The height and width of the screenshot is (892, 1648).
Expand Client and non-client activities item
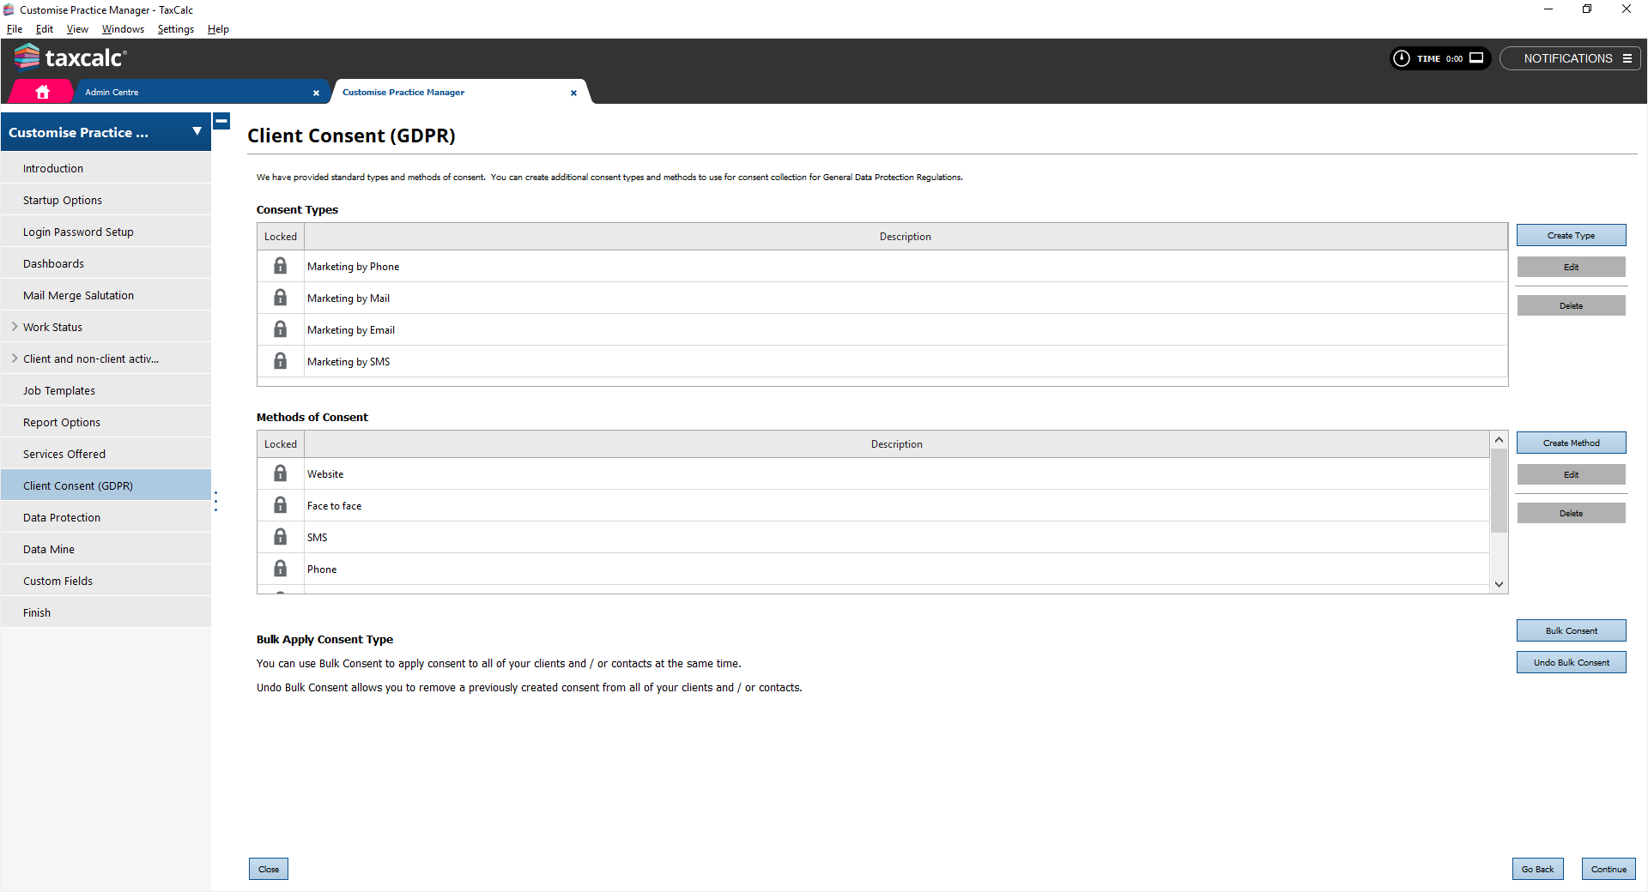tap(15, 359)
